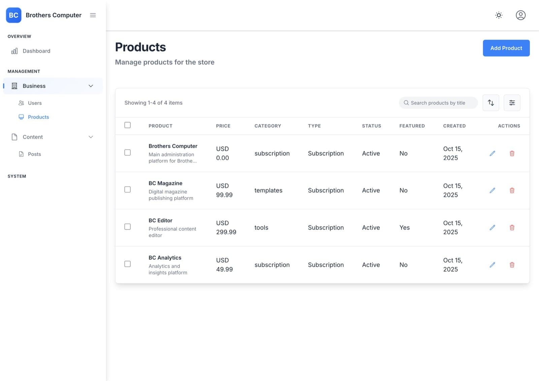Click the BC logo icon
The height and width of the screenshot is (381, 539).
(13, 15)
